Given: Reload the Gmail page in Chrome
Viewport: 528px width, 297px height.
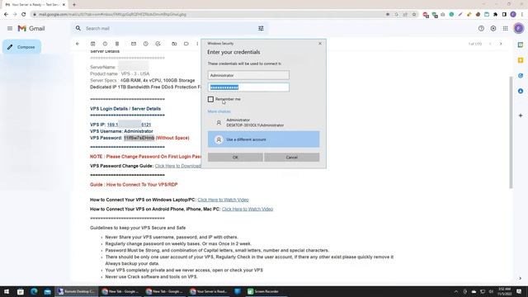Looking at the screenshot, I should coord(24,15).
